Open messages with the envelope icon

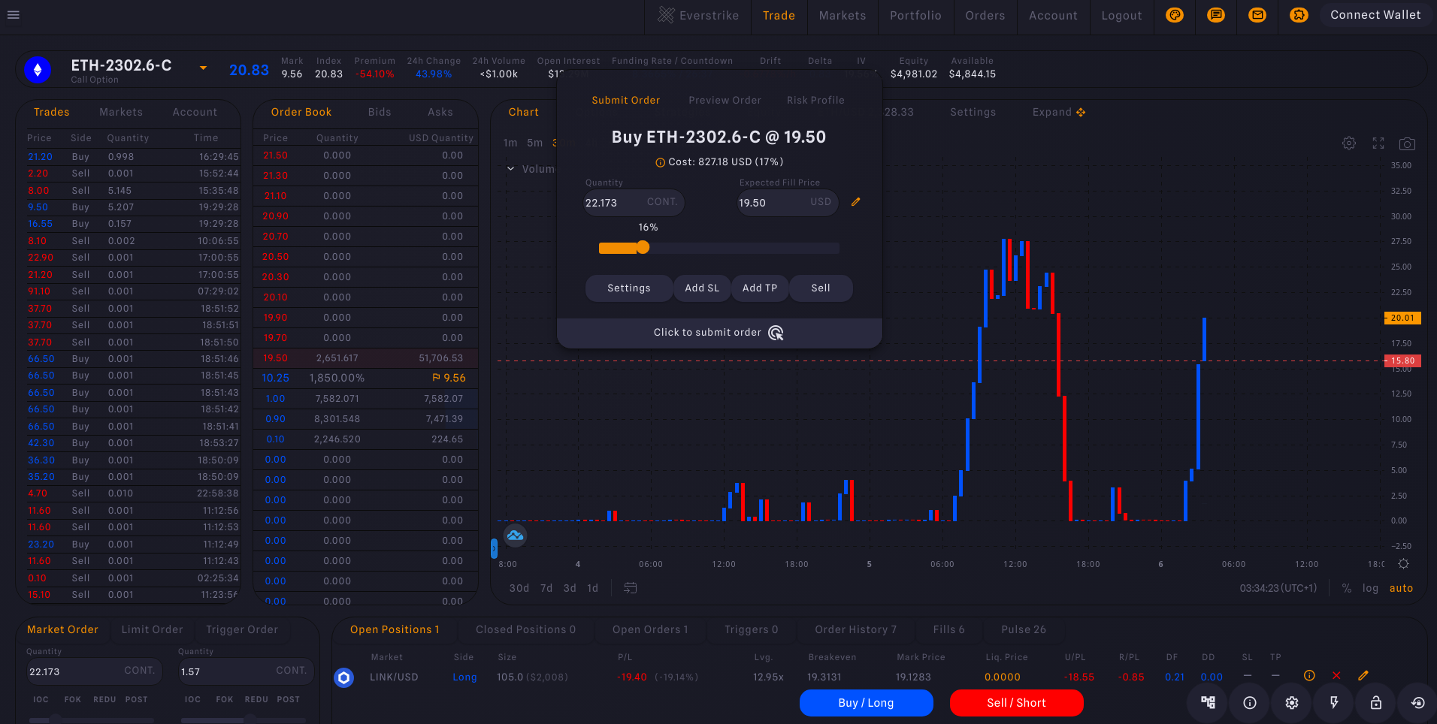(x=1257, y=15)
